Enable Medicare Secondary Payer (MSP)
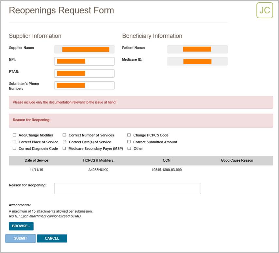Image resolution: width=279 pixels, height=253 pixels. 64,149
